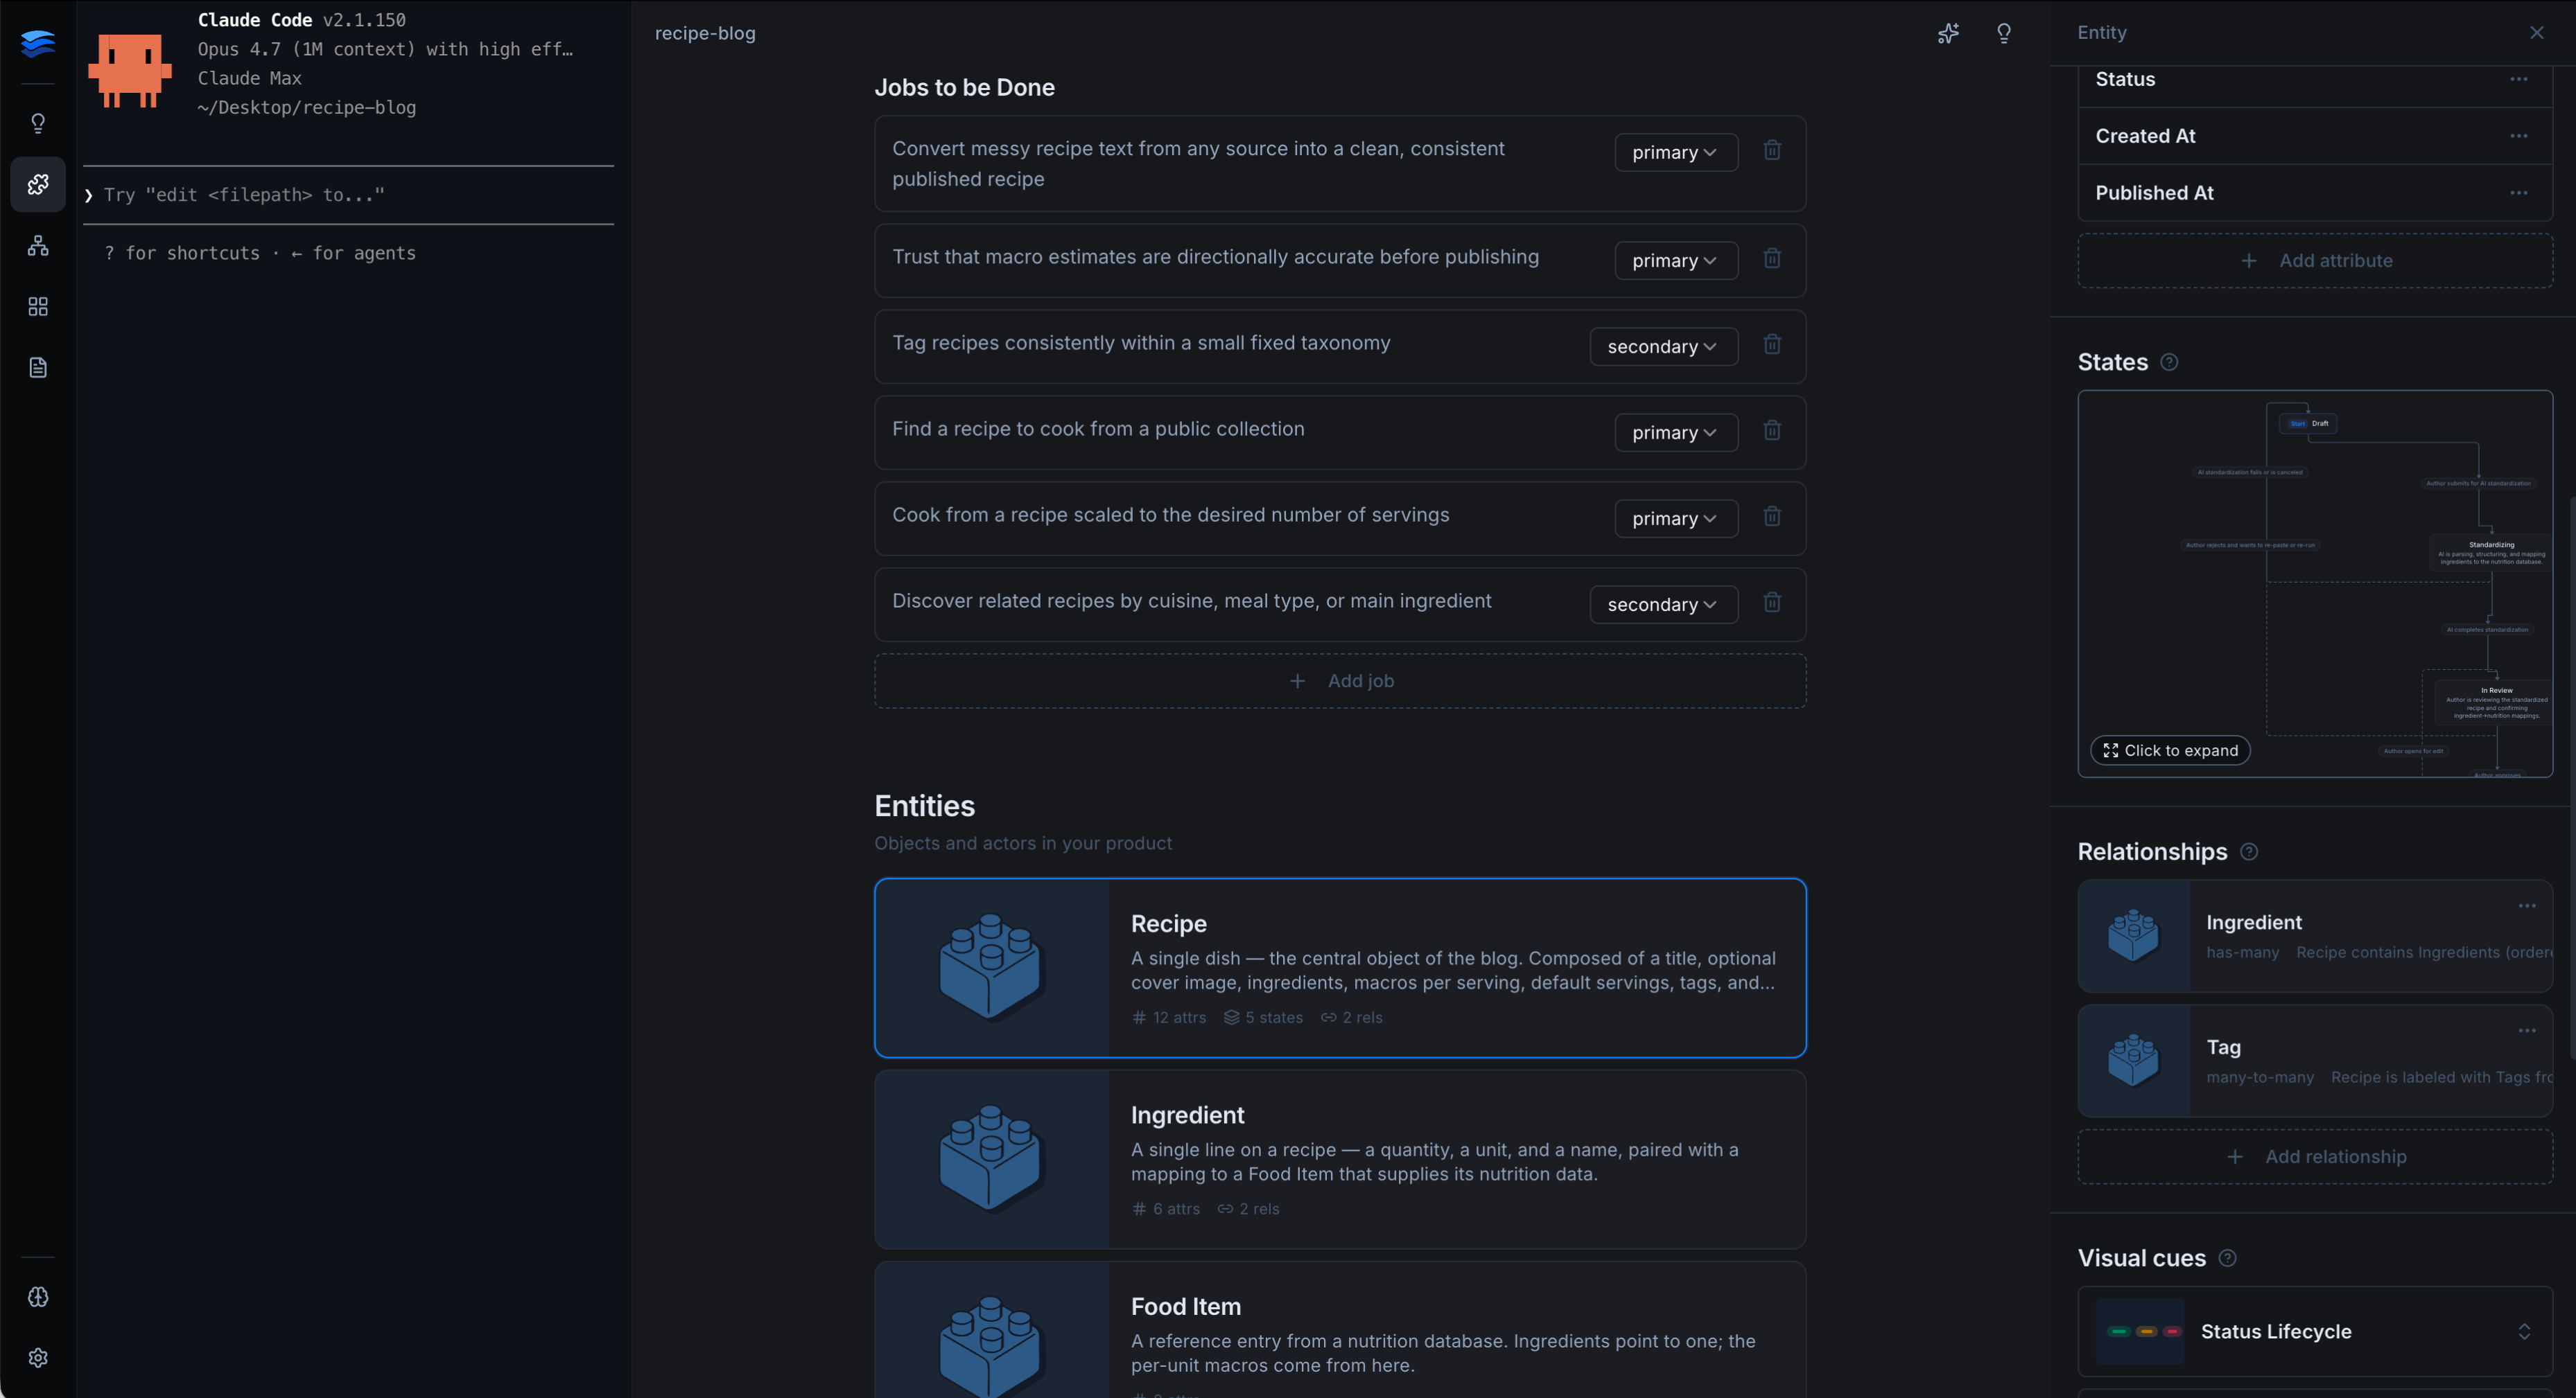The image size is (2576, 1398).
Task: Click the Jobs to be Done heading
Action: pos(964,88)
